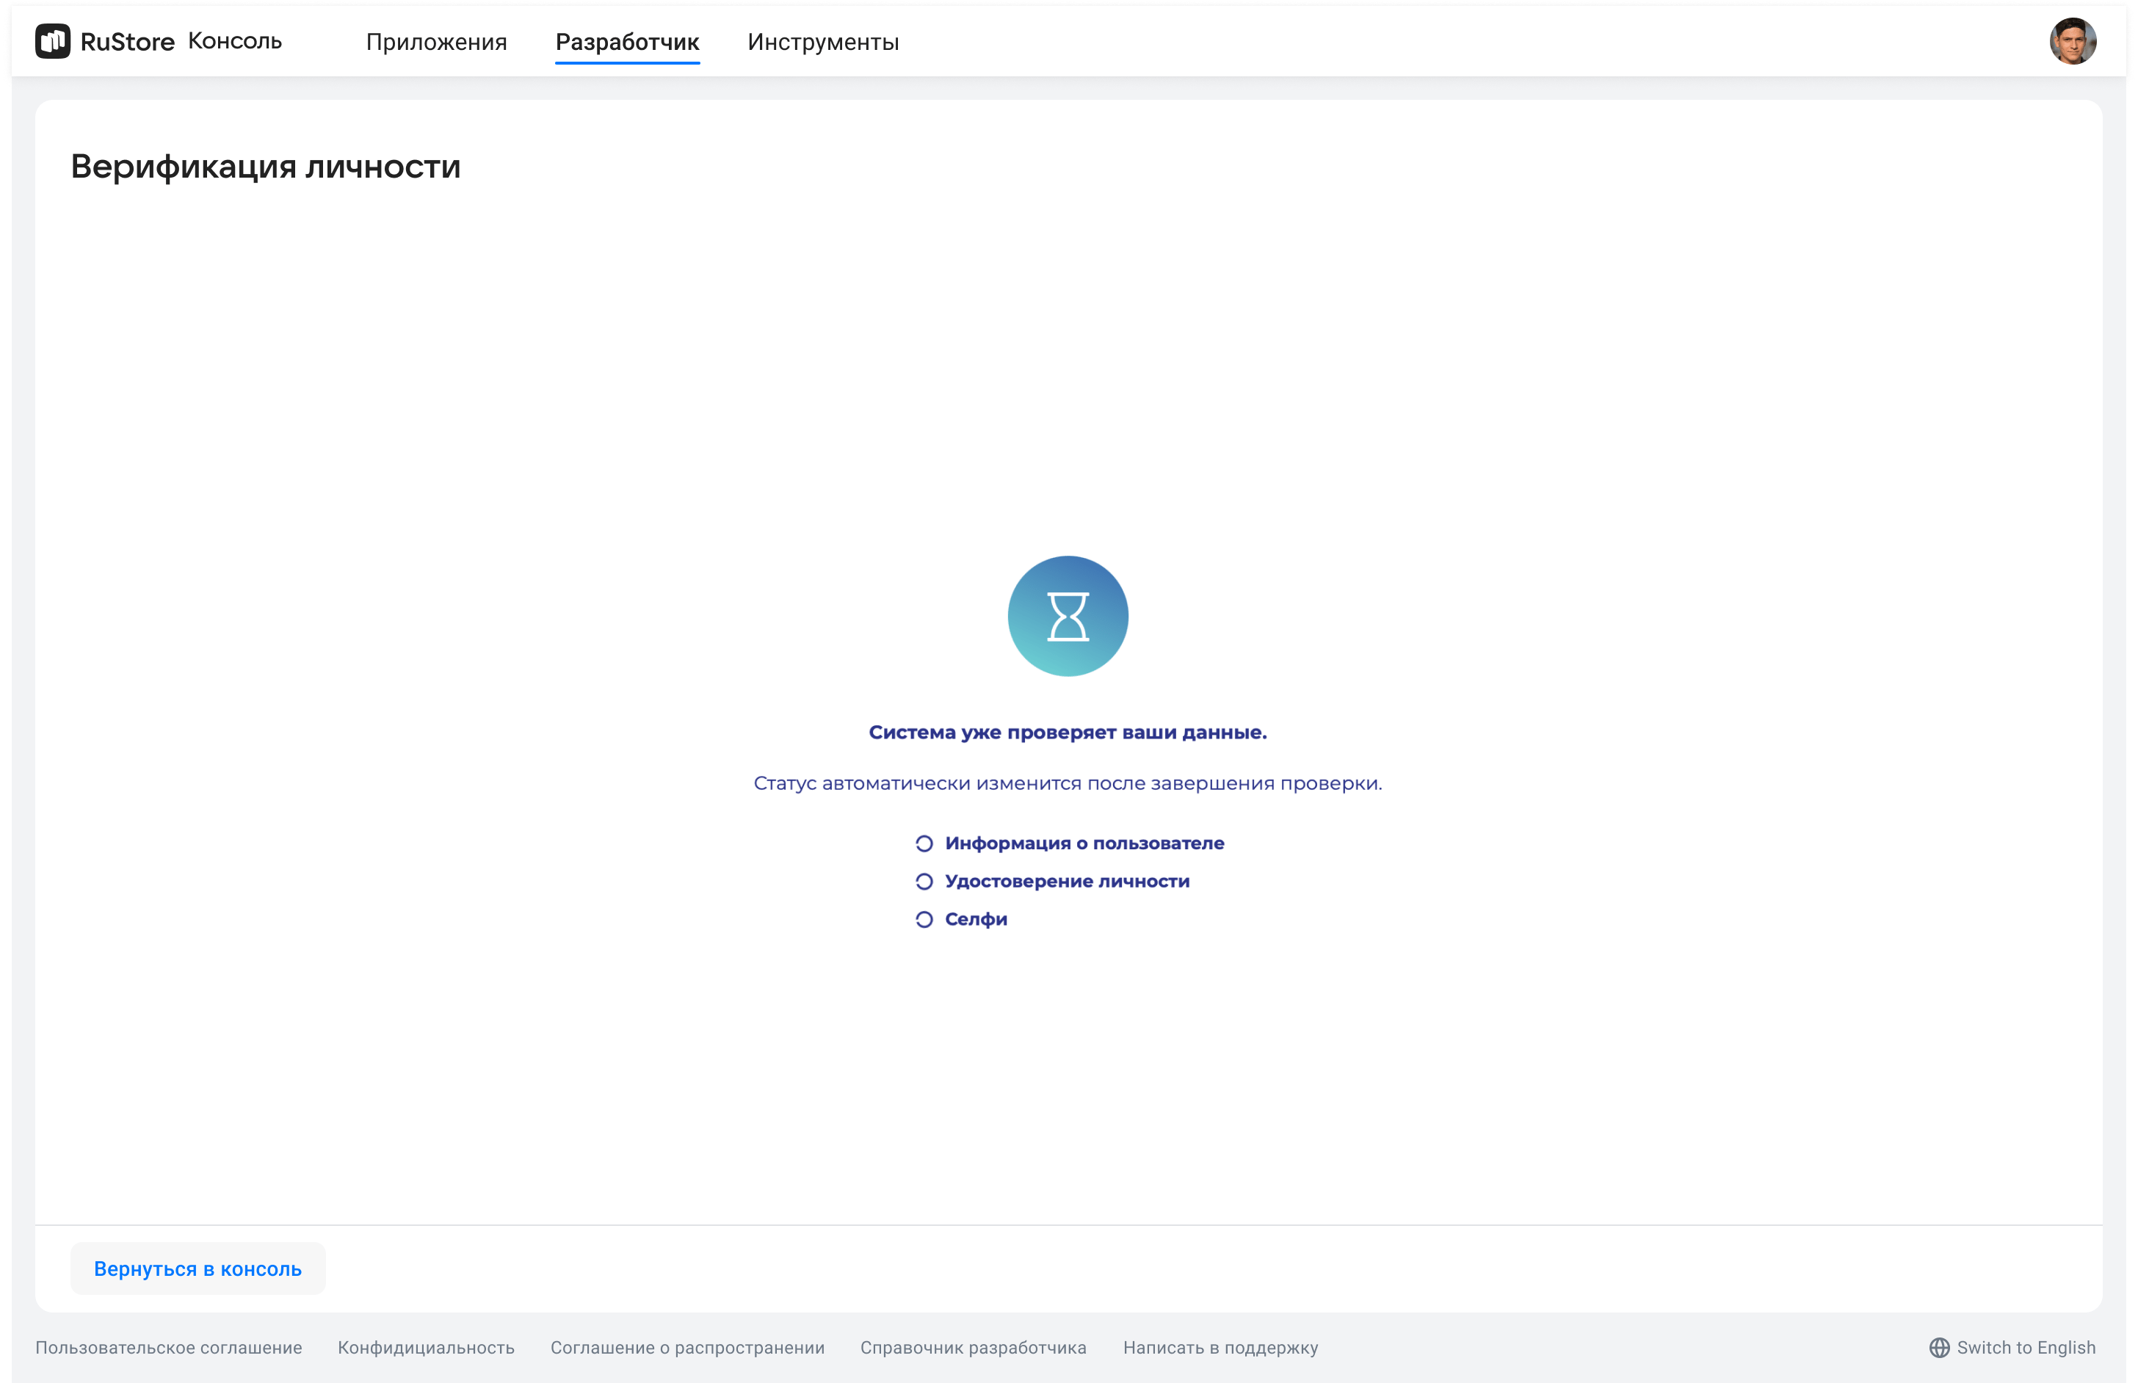Click text Статус автоматически изменится после завершения проверки
The image size is (2138, 1383).
tap(1068, 784)
